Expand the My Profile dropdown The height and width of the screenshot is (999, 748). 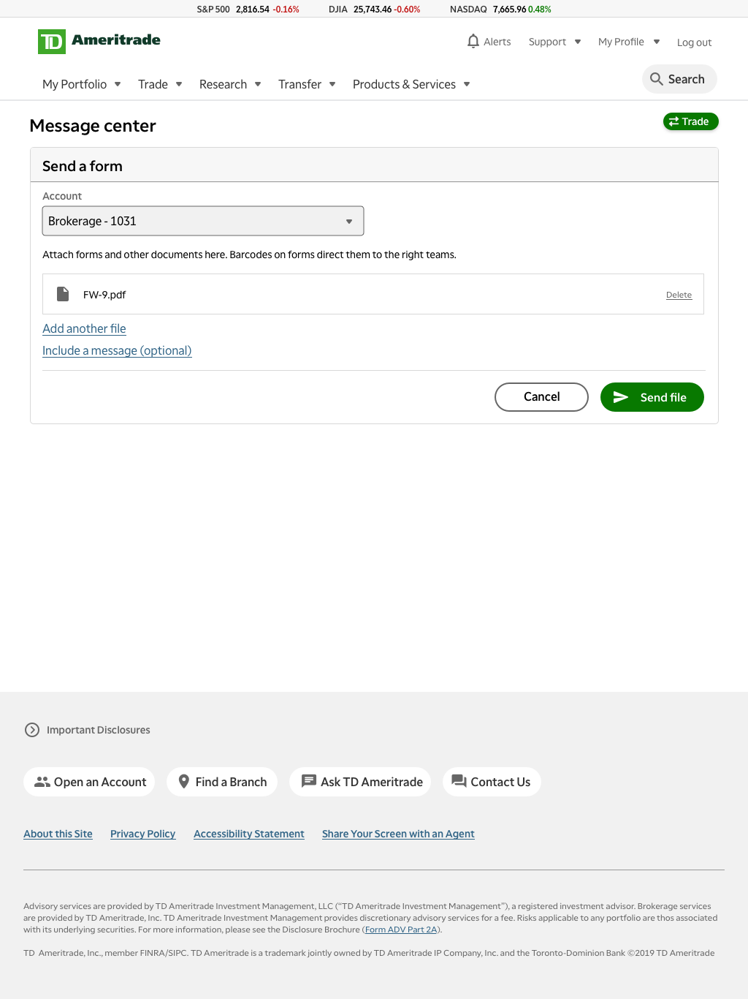point(629,42)
